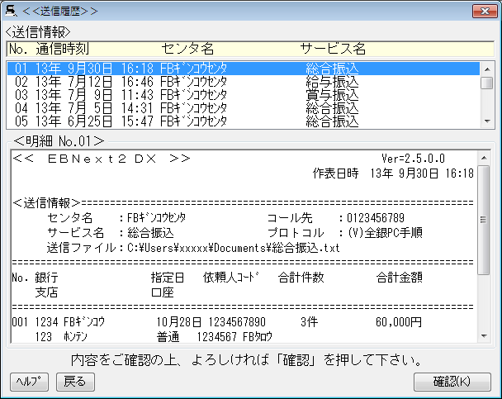
Task: Click the history list scrollbar thumb
Action: [487, 83]
